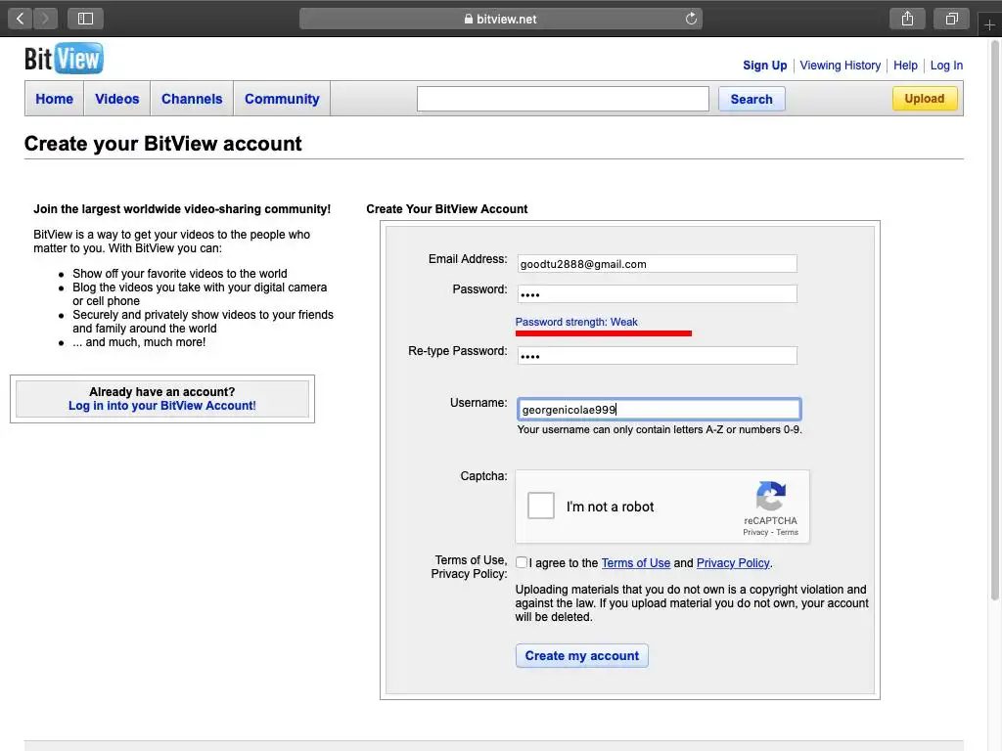Click the yellow Upload button
Viewport: 1002px width, 751px height.
pos(925,99)
